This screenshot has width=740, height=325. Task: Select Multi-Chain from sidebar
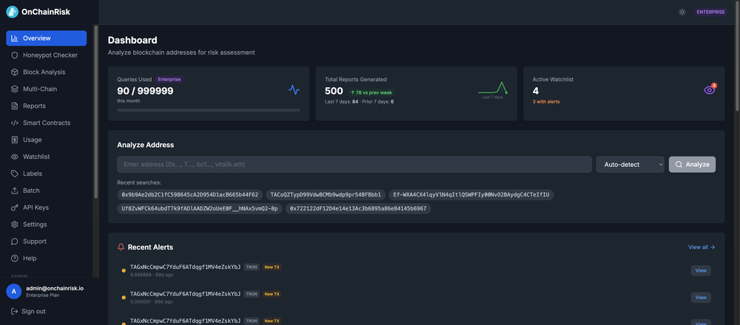(46, 89)
